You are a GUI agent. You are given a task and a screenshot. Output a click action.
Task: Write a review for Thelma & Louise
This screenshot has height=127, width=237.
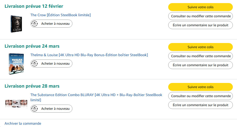[201, 65]
